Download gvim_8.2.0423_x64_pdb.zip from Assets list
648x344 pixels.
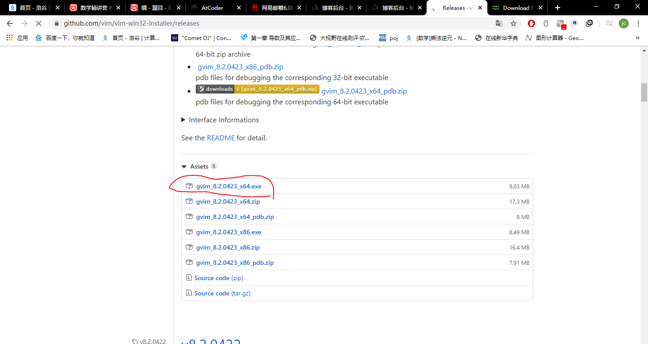(235, 217)
